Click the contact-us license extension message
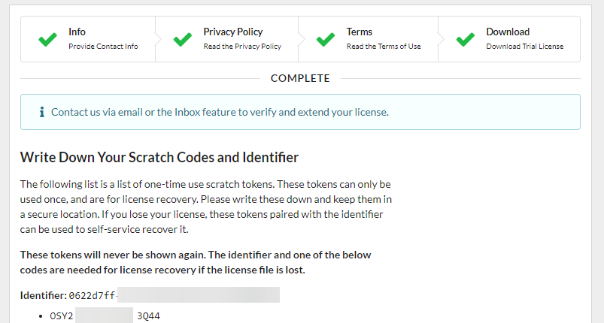This screenshot has height=323, width=604. coord(220,112)
